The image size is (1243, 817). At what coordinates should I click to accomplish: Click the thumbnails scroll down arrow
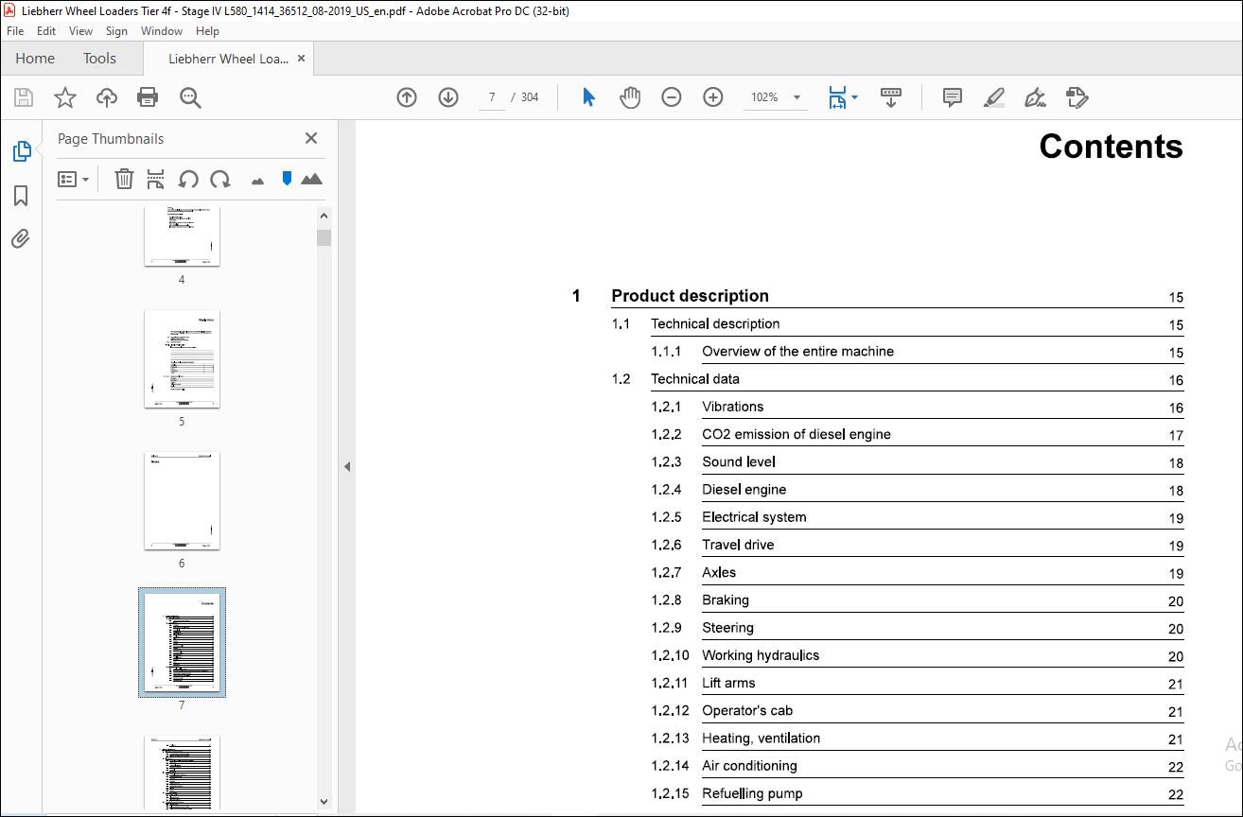(324, 802)
